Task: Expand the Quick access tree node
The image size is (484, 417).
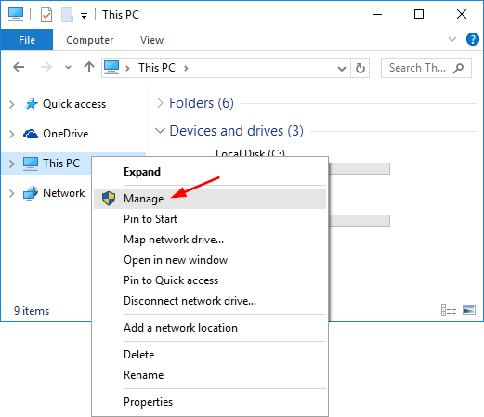Action: click(12, 104)
